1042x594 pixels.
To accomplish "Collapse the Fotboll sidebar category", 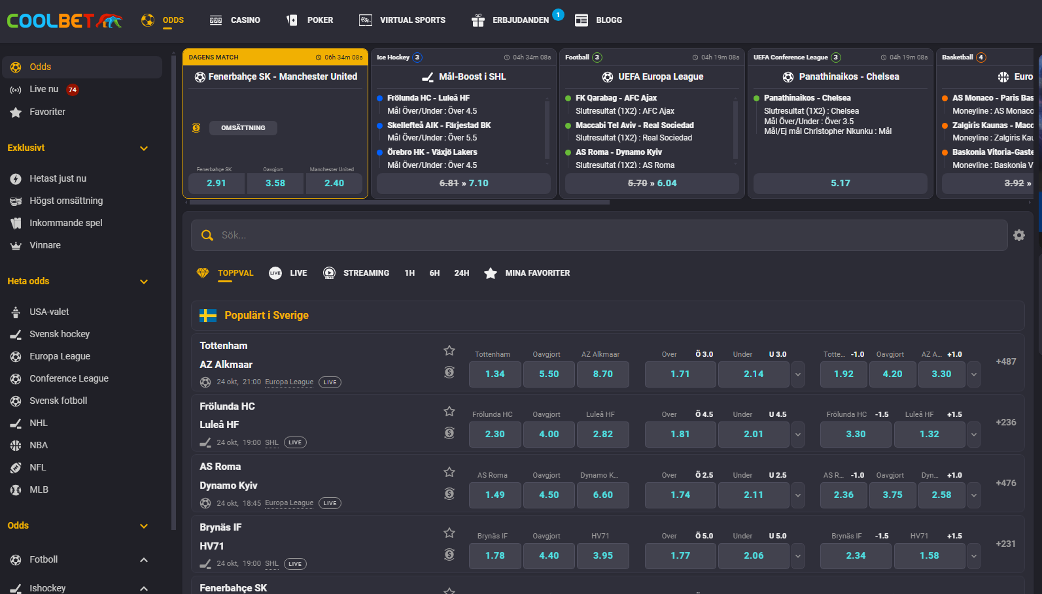I will 144,560.
